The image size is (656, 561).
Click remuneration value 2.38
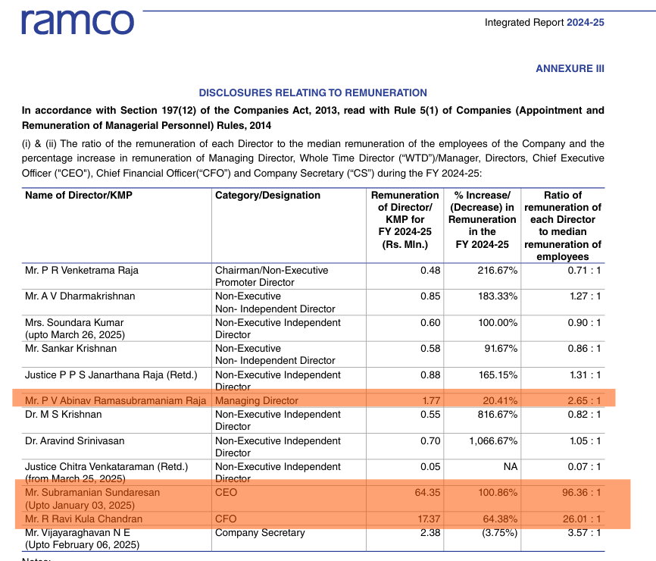[430, 533]
